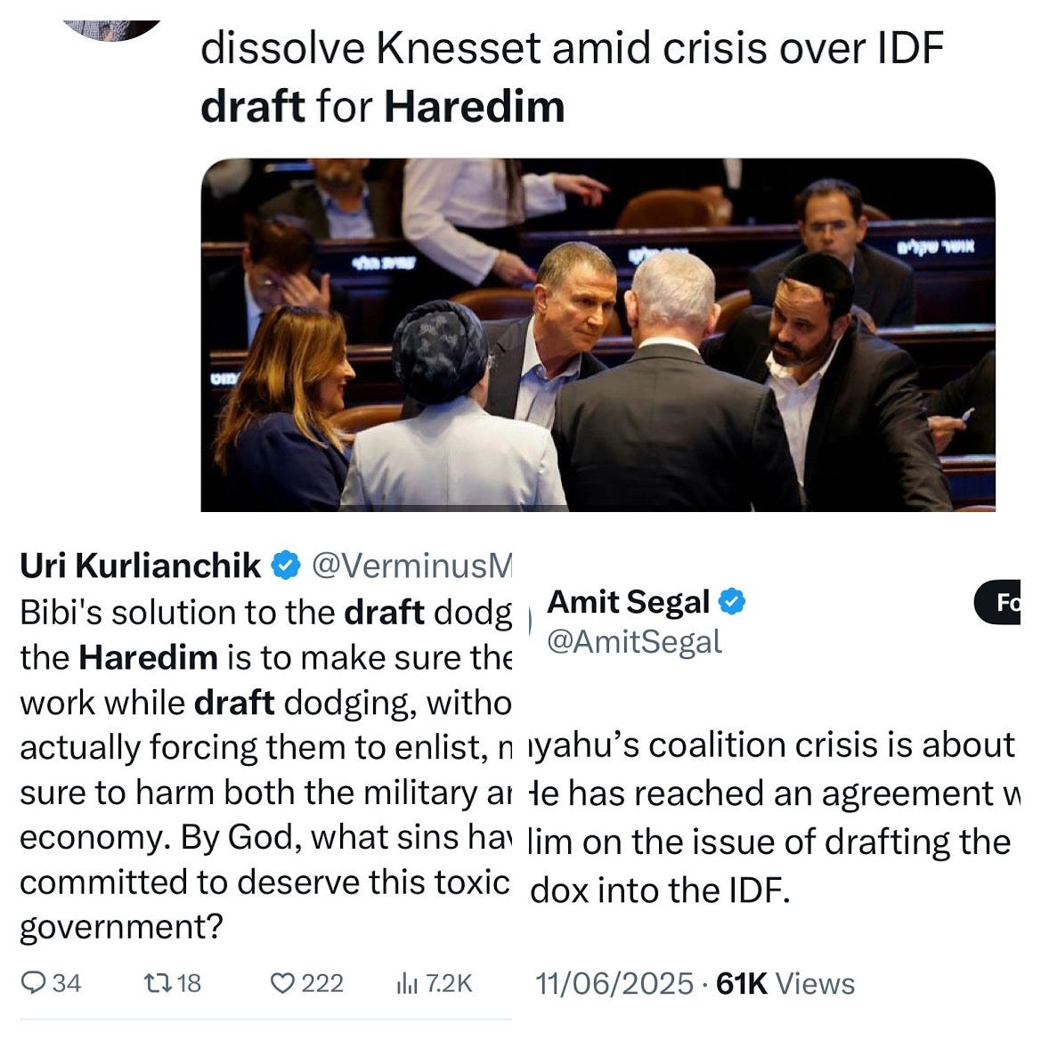The height and width of the screenshot is (1041, 1041).
Task: Click the bold Haredim keyword in headline
Action: tap(474, 106)
